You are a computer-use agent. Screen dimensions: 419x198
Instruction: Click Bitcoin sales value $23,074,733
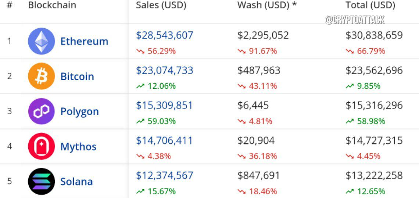pyautogui.click(x=165, y=70)
